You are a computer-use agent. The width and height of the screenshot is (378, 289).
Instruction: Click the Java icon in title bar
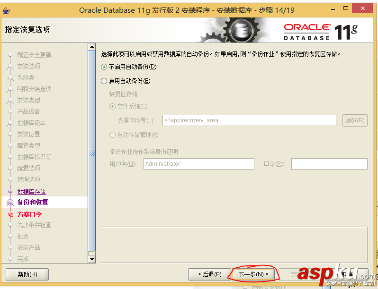click(x=6, y=10)
